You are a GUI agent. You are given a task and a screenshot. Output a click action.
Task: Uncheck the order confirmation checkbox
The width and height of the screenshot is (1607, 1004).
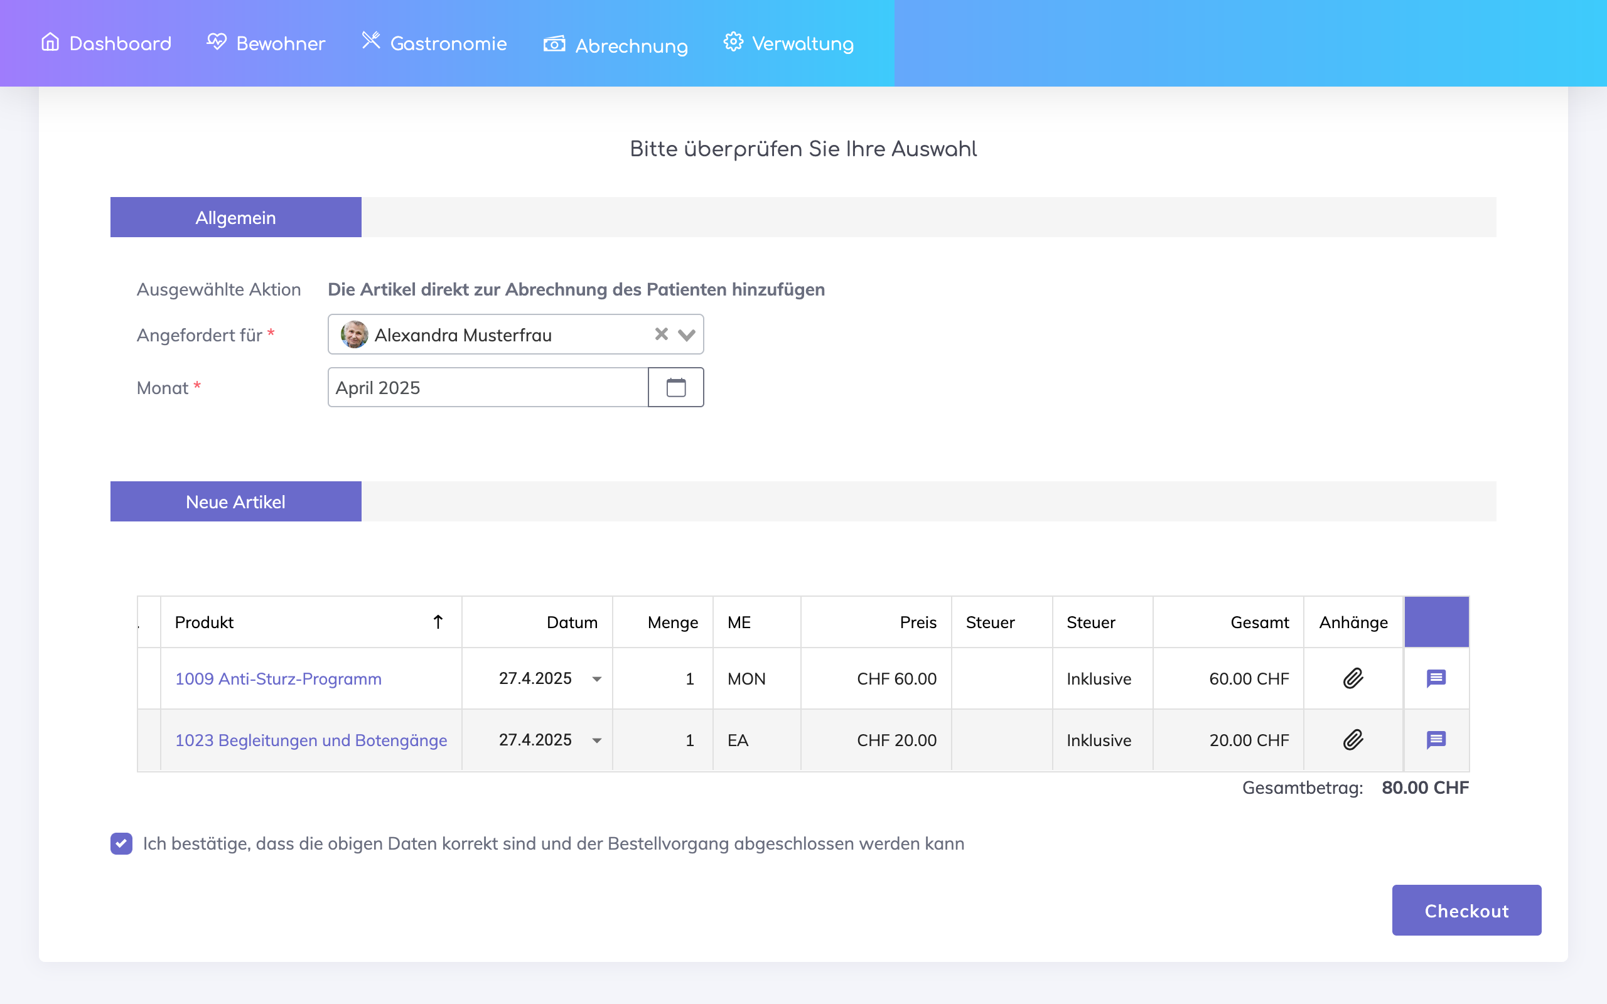tap(122, 843)
